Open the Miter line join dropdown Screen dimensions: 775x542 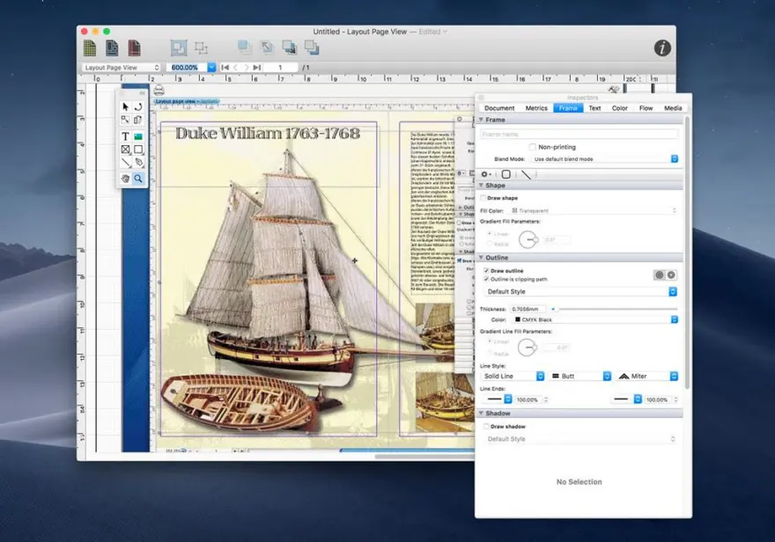647,376
